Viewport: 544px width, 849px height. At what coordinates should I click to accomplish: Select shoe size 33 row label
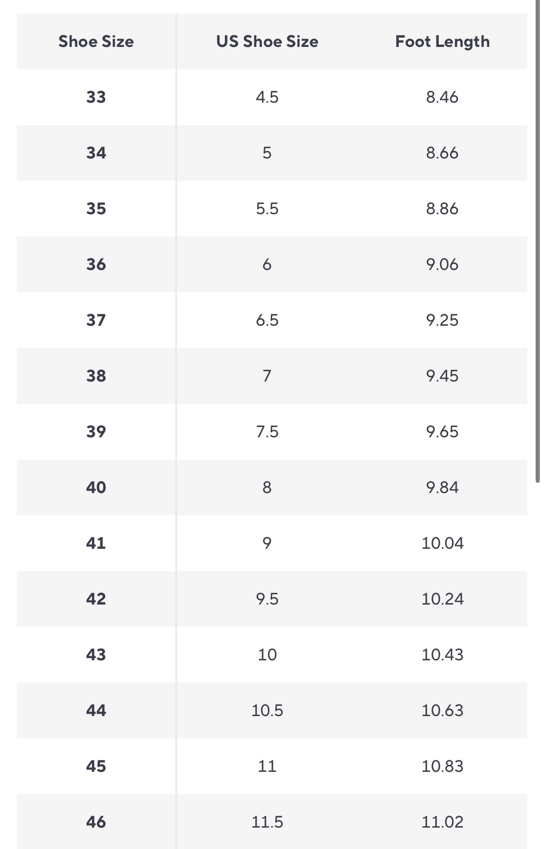point(96,97)
